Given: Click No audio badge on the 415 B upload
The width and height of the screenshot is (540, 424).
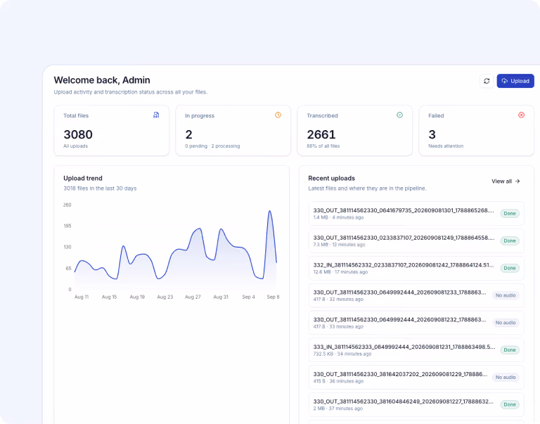Looking at the screenshot, I should 506,377.
